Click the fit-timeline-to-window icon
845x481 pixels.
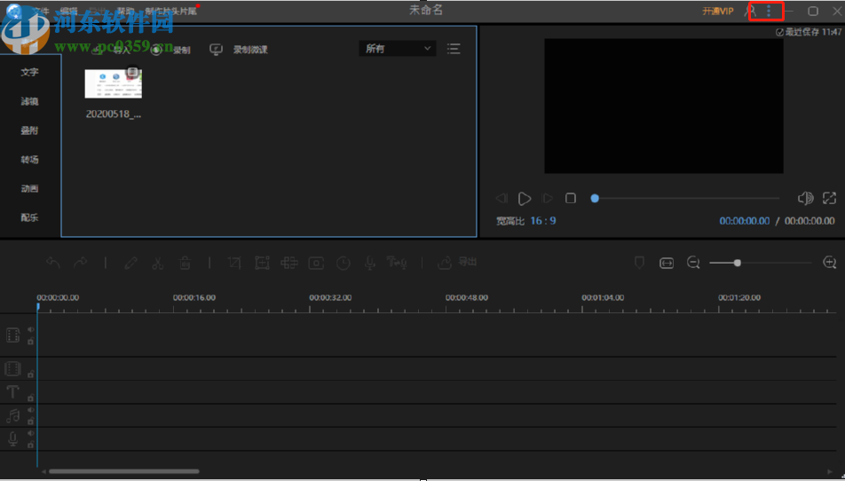(x=667, y=263)
